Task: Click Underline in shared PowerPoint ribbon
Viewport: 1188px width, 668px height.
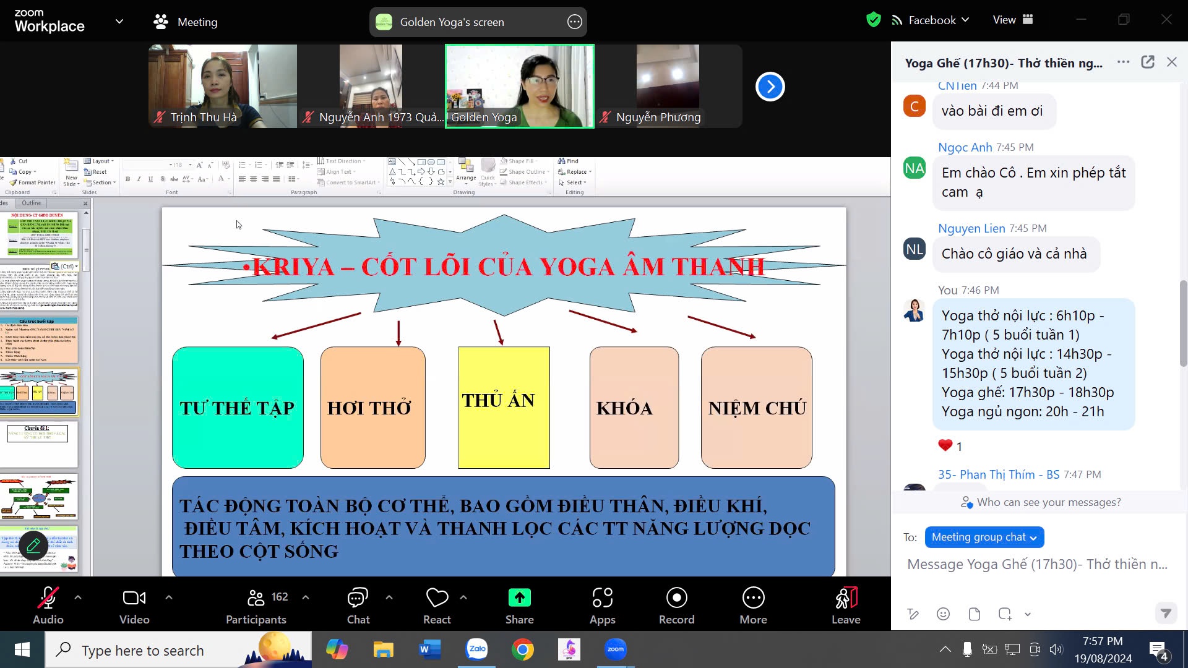Action: tap(150, 179)
